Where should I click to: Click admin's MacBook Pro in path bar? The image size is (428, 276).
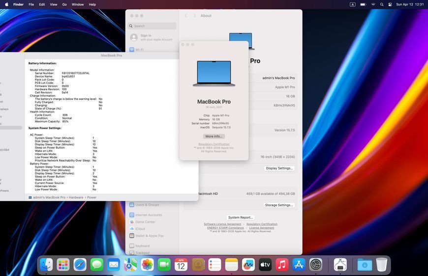(x=47, y=197)
